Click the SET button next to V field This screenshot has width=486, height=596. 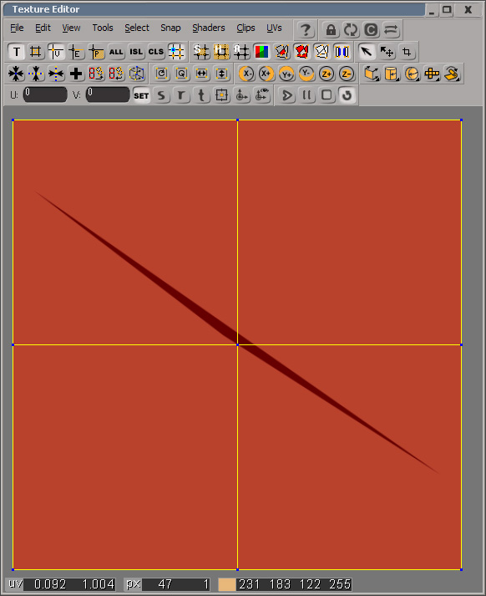141,95
